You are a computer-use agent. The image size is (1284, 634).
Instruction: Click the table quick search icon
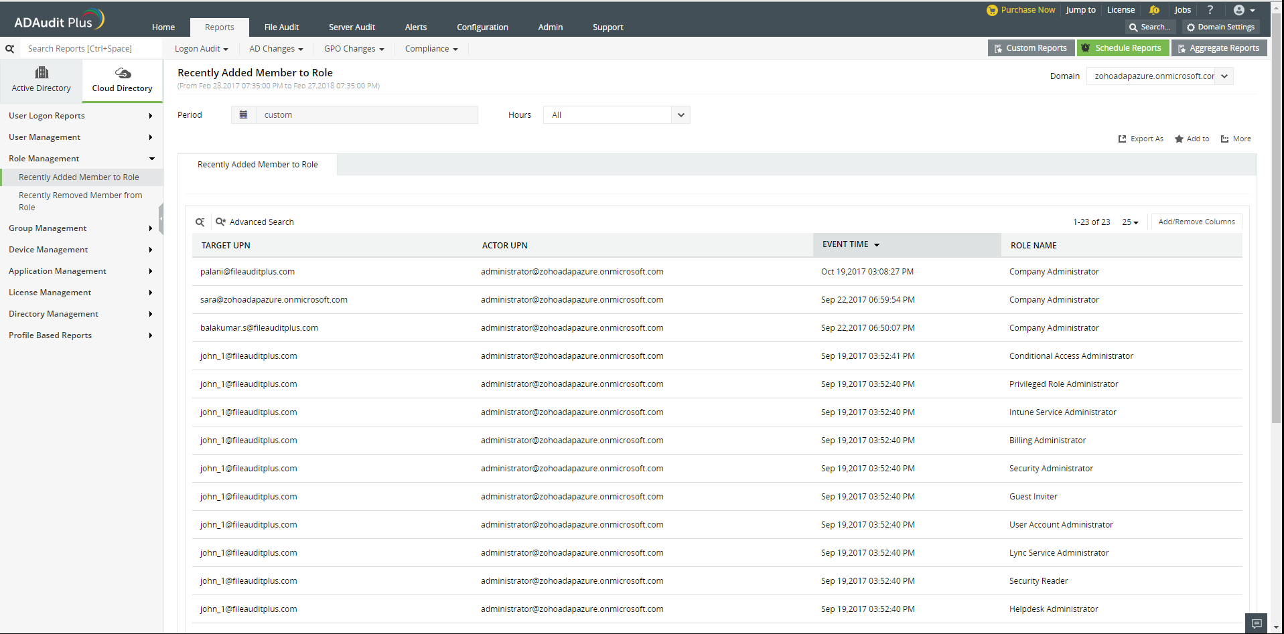(x=200, y=222)
